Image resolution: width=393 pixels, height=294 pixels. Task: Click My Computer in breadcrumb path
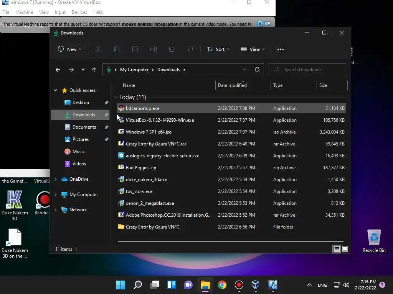[134, 70]
